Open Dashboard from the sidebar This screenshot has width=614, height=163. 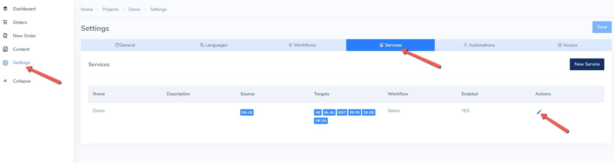24,9
